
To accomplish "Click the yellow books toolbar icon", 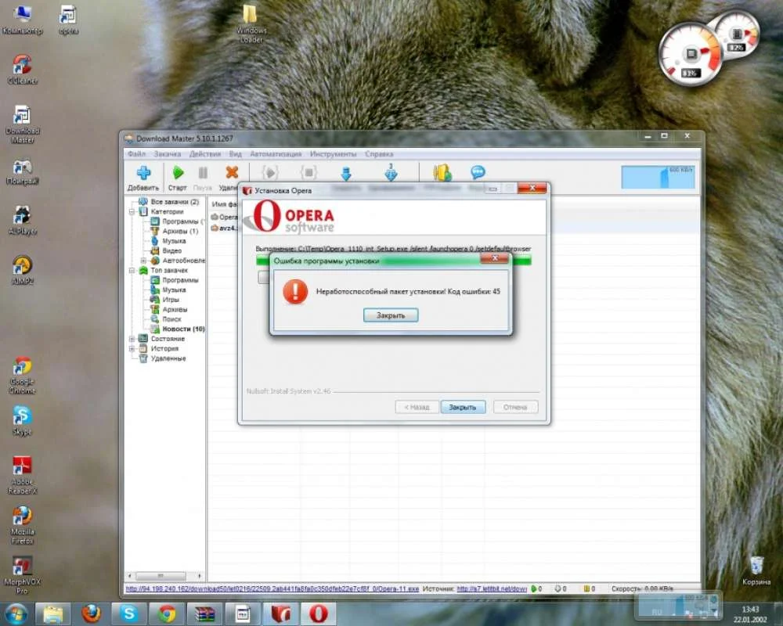I will 442,172.
